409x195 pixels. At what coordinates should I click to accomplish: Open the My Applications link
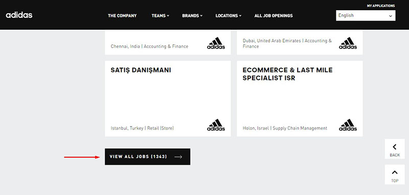(381, 6)
